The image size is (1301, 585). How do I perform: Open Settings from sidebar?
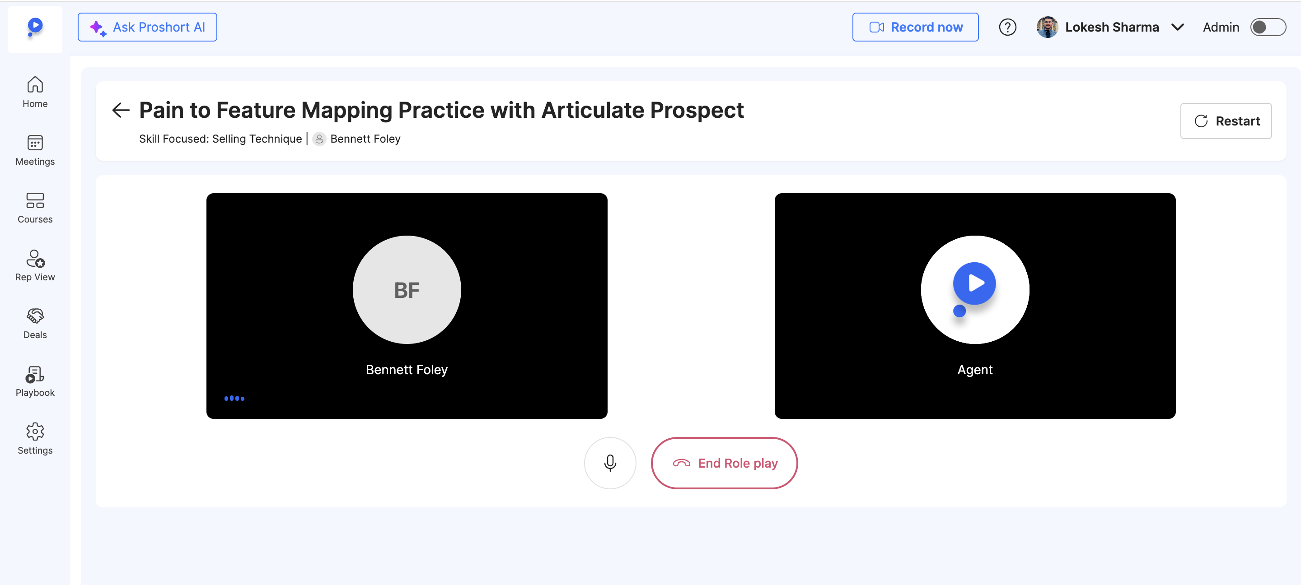pos(35,439)
